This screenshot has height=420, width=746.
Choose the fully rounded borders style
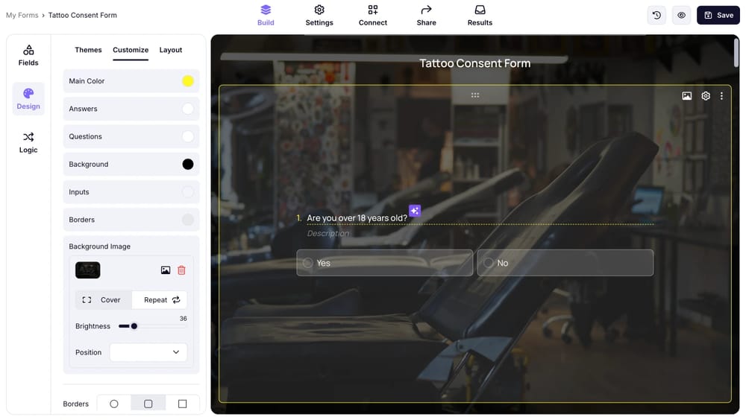pyautogui.click(x=114, y=404)
